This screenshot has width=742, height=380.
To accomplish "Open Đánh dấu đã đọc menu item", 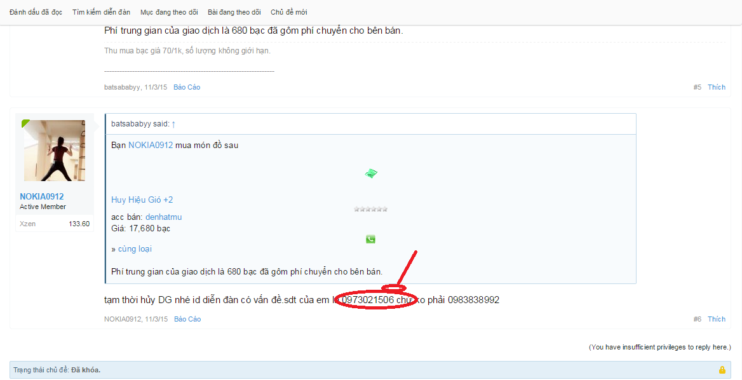I will pos(36,12).
